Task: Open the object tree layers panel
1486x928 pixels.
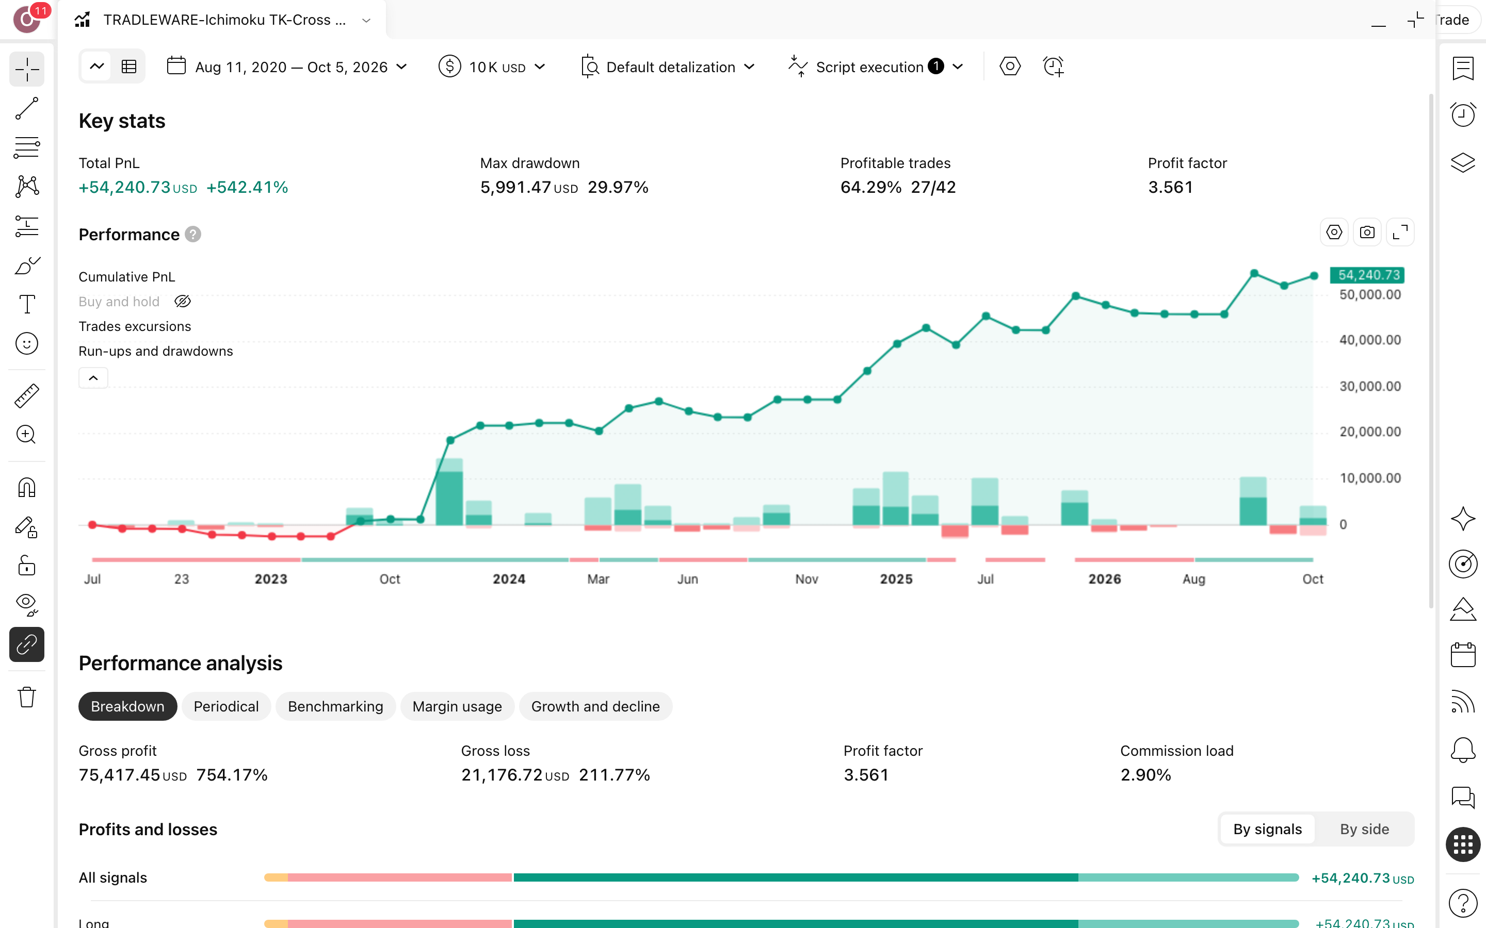Action: click(x=1463, y=162)
